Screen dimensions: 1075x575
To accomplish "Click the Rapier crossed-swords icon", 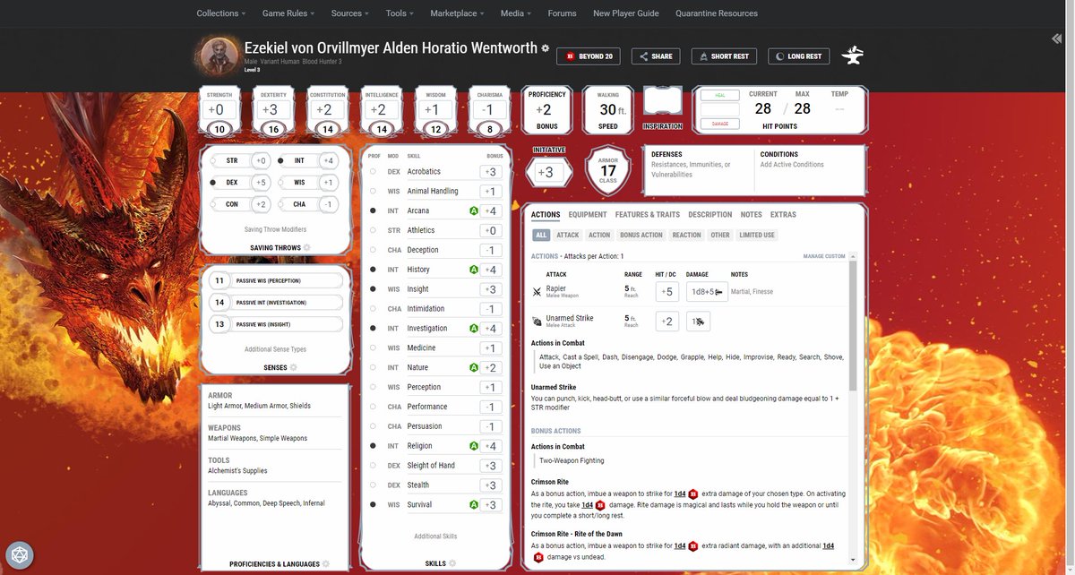I will tap(537, 292).
